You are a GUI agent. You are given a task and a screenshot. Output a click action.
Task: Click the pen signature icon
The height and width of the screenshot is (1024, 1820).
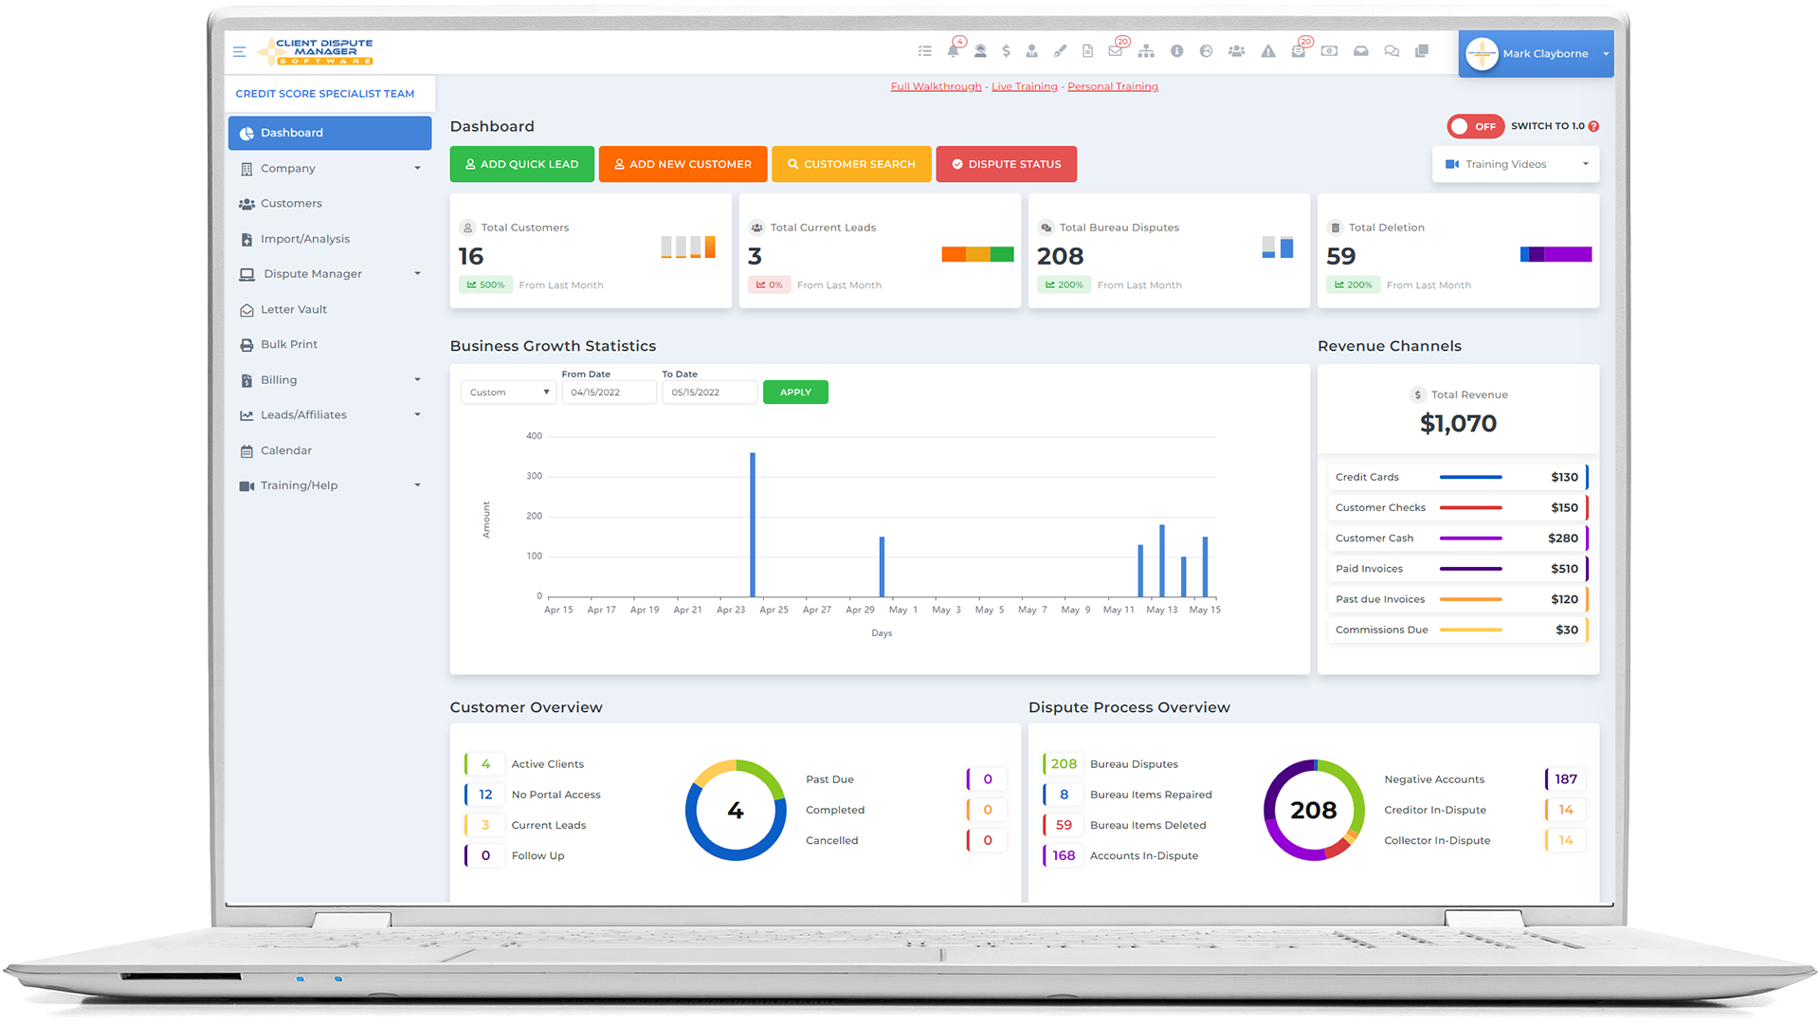(1060, 51)
